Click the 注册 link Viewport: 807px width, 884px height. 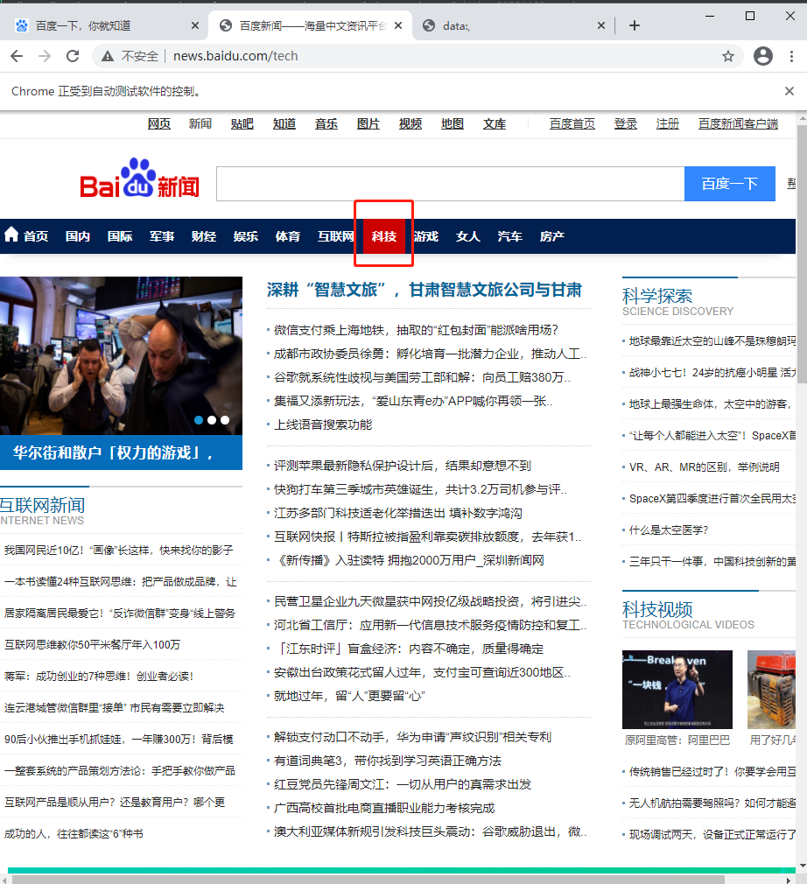[668, 123]
